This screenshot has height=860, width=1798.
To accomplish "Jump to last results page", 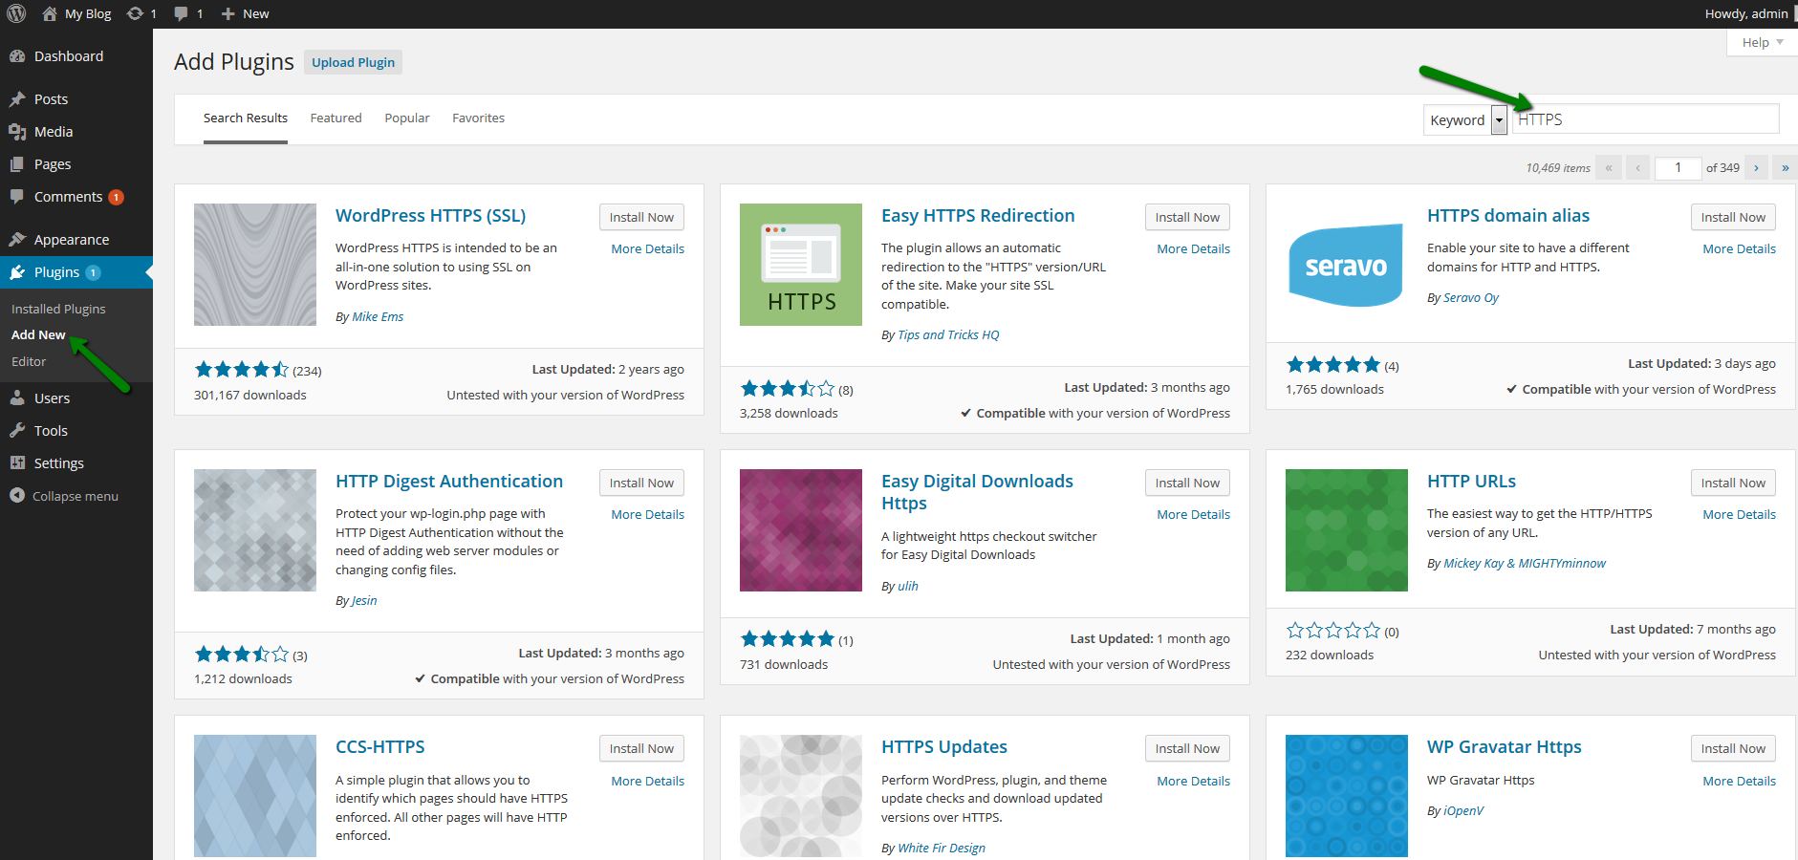I will pos(1785,167).
